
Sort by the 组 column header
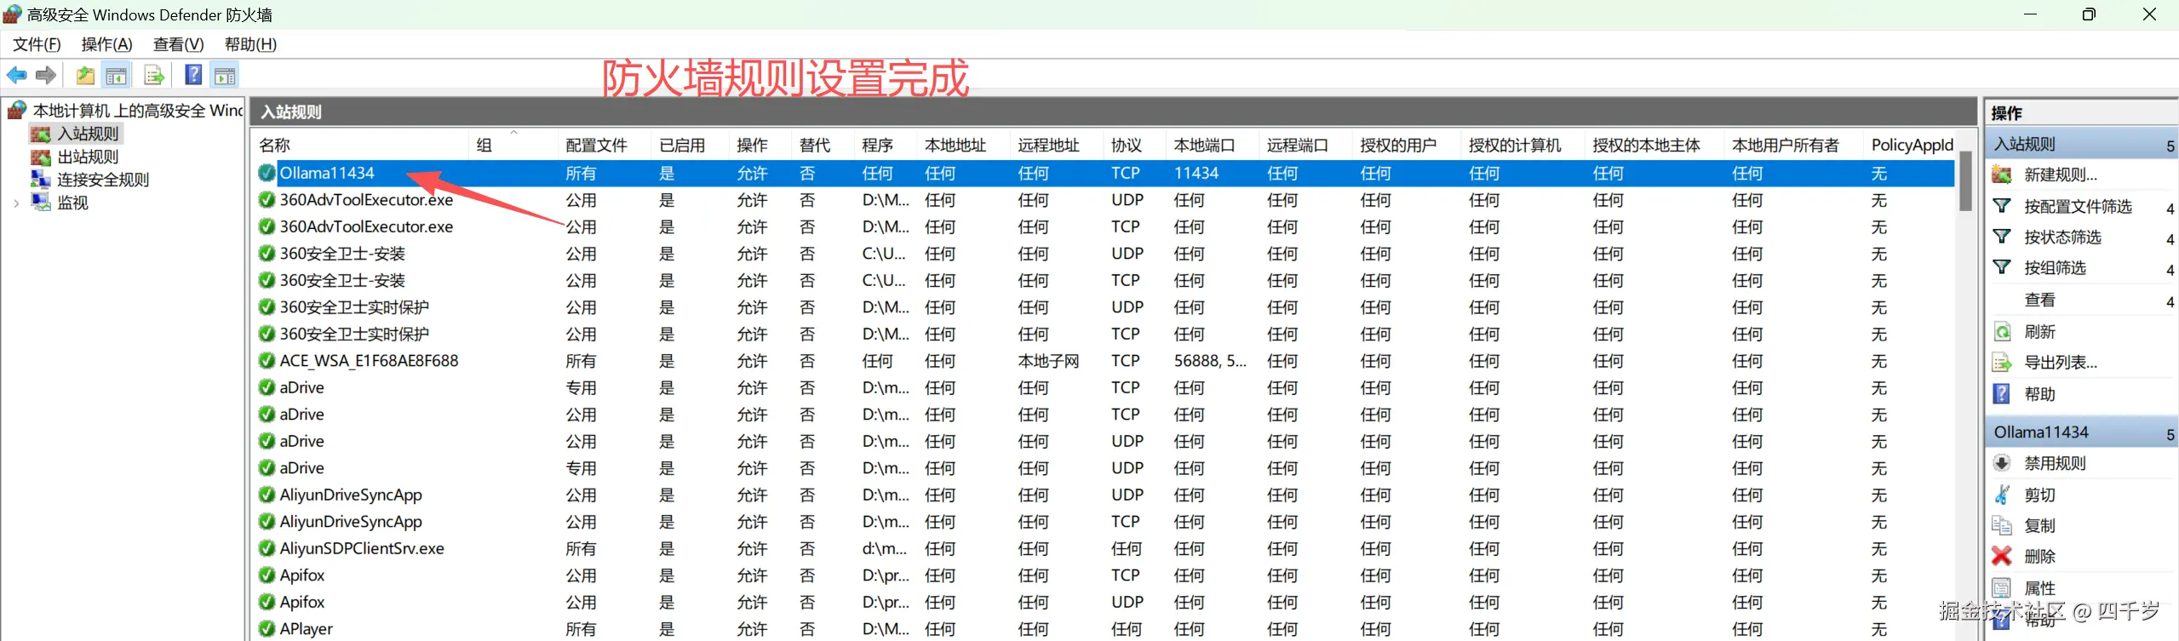[x=513, y=145]
